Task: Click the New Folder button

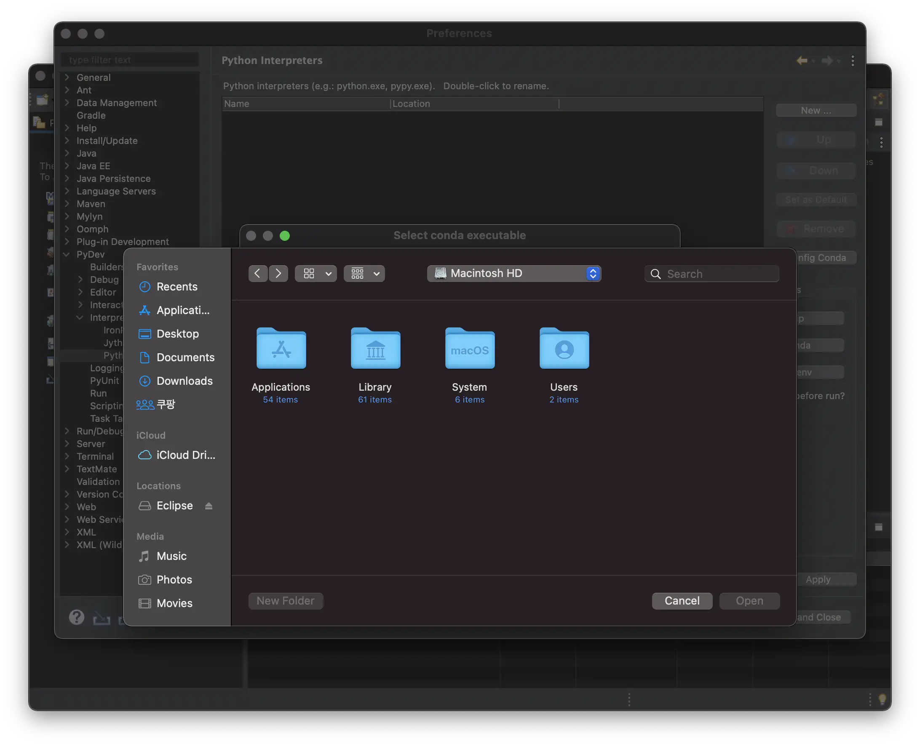Action: pos(286,601)
